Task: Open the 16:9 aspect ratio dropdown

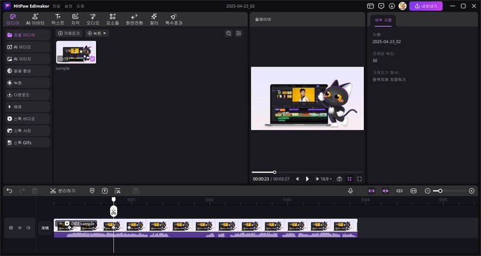Action: [326, 179]
